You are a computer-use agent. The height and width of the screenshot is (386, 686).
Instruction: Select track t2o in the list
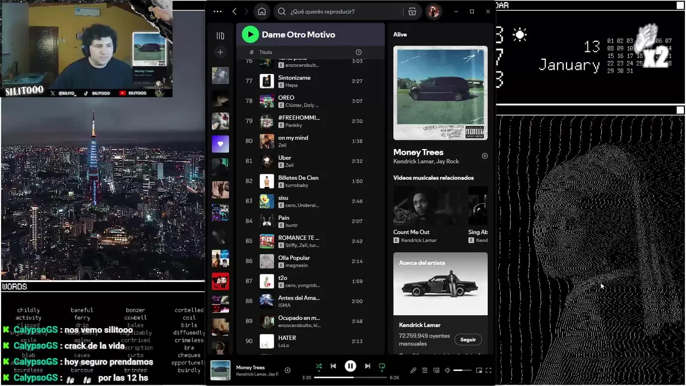click(310, 281)
